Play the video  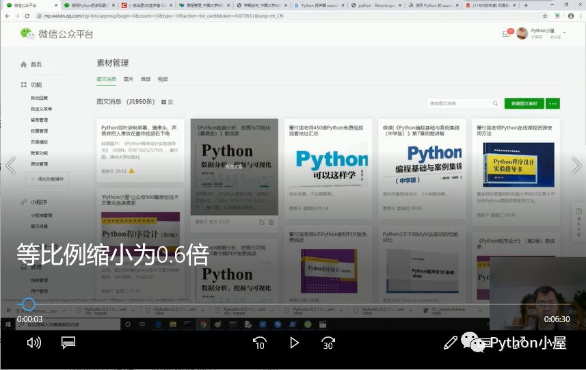(294, 343)
